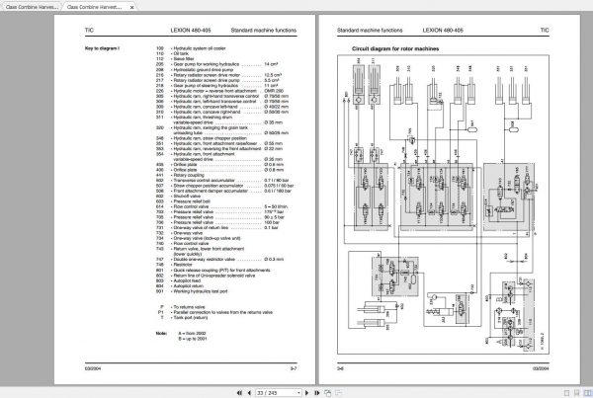Jump to the last page

[317, 393]
